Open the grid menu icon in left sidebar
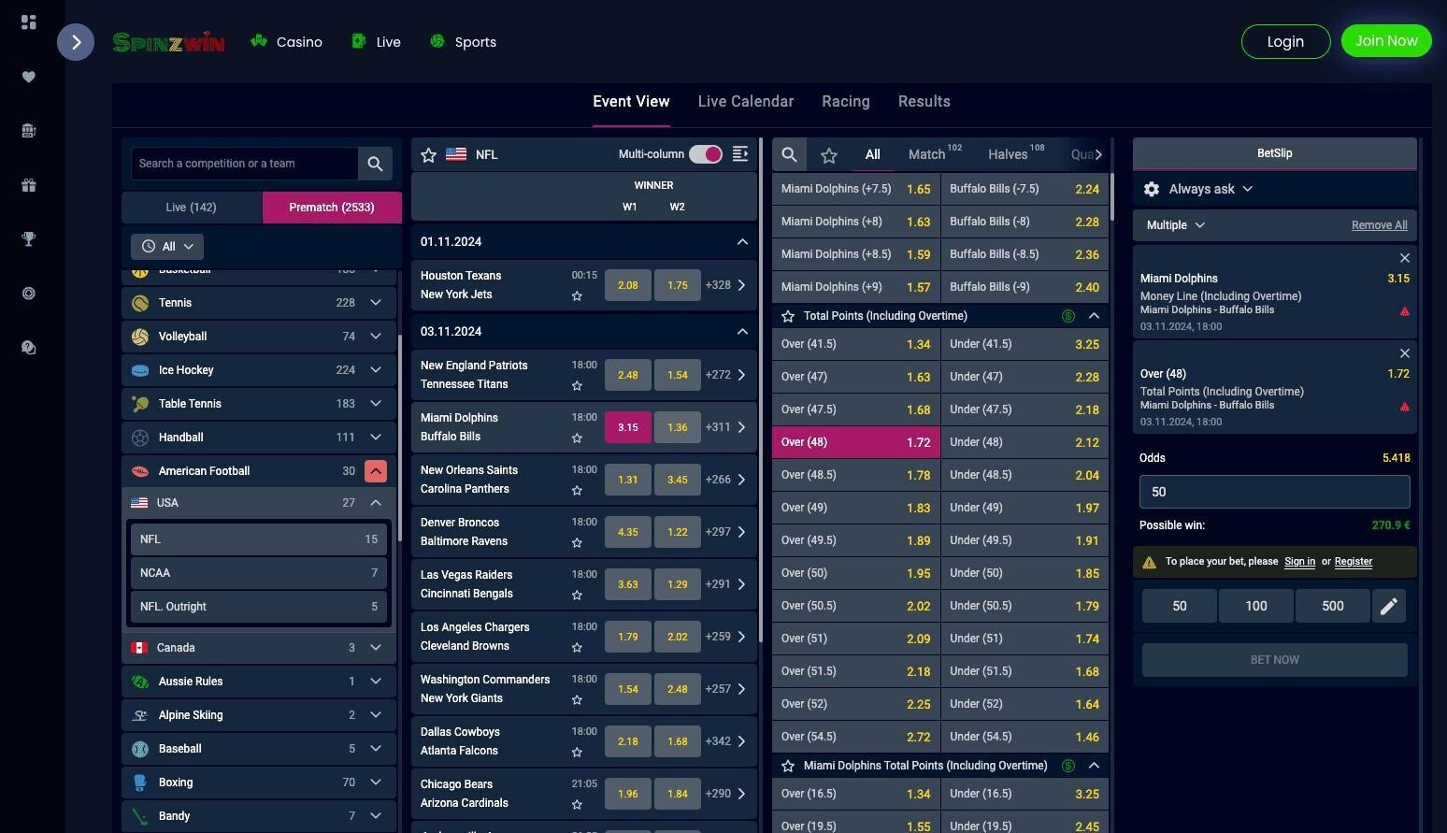 (x=29, y=22)
